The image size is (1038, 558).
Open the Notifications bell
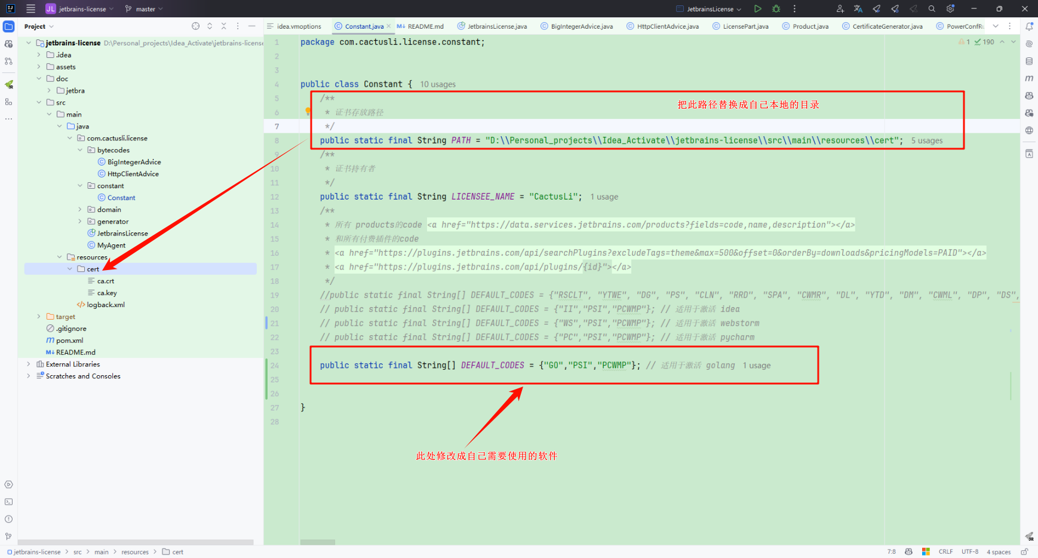[1029, 26]
